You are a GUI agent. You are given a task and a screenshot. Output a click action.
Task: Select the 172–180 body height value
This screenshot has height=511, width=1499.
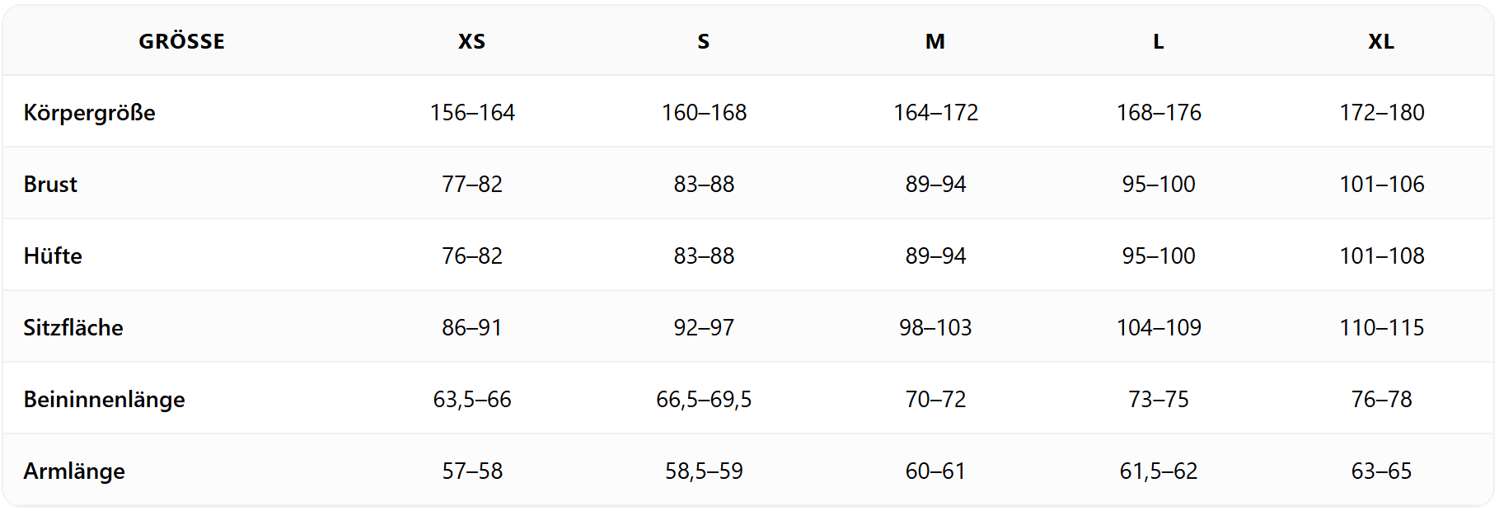(1382, 112)
